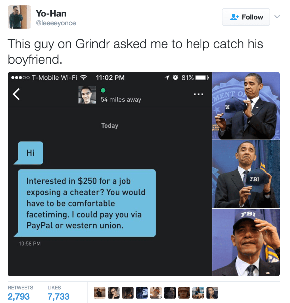Image resolution: width=290 pixels, height=303 pixels.
Task: Tap the Wi-Fi status icon
Action: click(83, 77)
